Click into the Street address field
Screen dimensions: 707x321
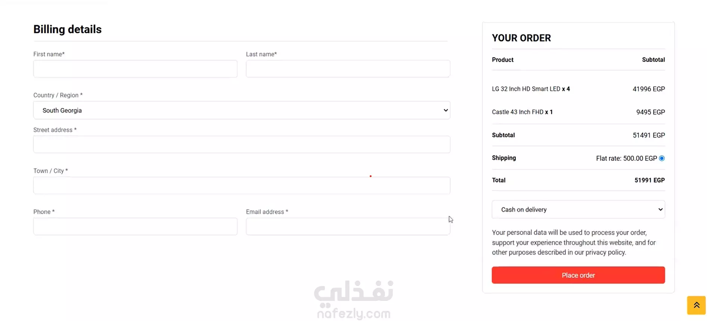[242, 145]
